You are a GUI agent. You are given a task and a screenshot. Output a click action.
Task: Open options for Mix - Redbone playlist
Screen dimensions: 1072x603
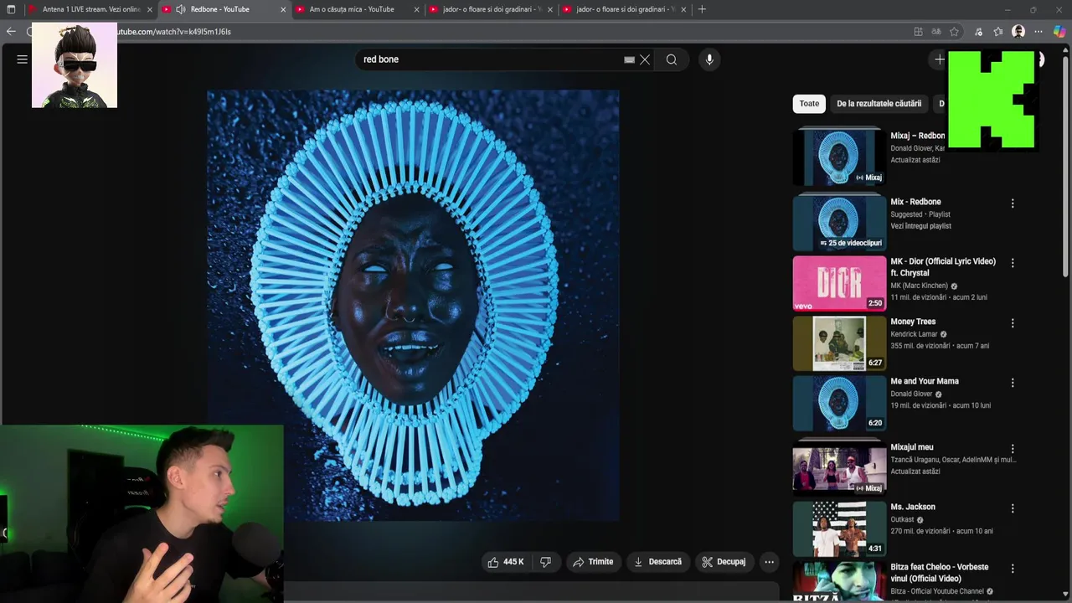1013,204
